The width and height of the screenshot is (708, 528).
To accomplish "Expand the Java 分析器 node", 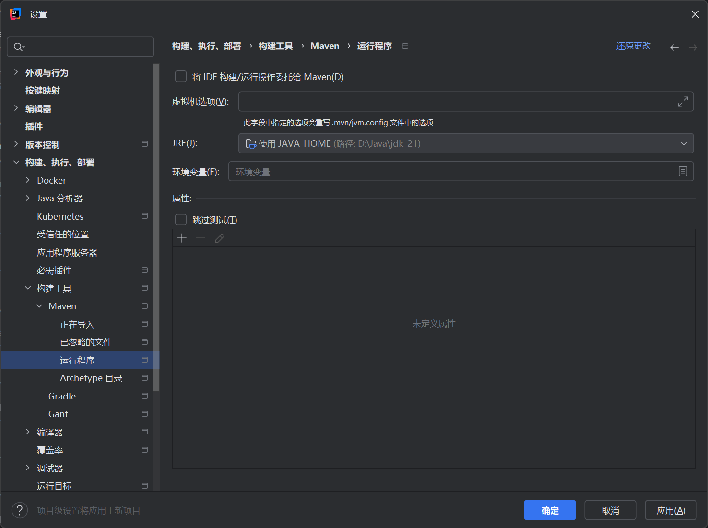I will [x=27, y=198].
